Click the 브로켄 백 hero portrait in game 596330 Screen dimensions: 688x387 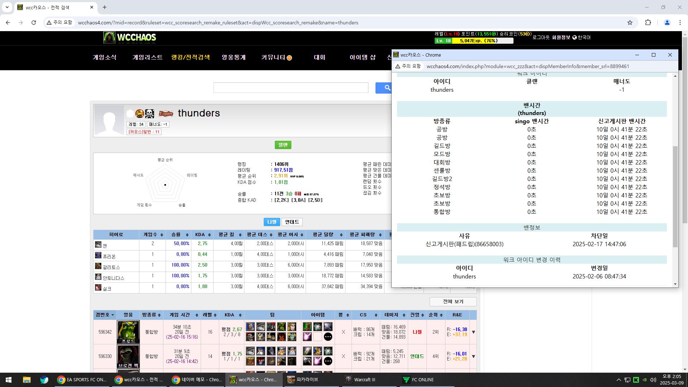tap(128, 357)
